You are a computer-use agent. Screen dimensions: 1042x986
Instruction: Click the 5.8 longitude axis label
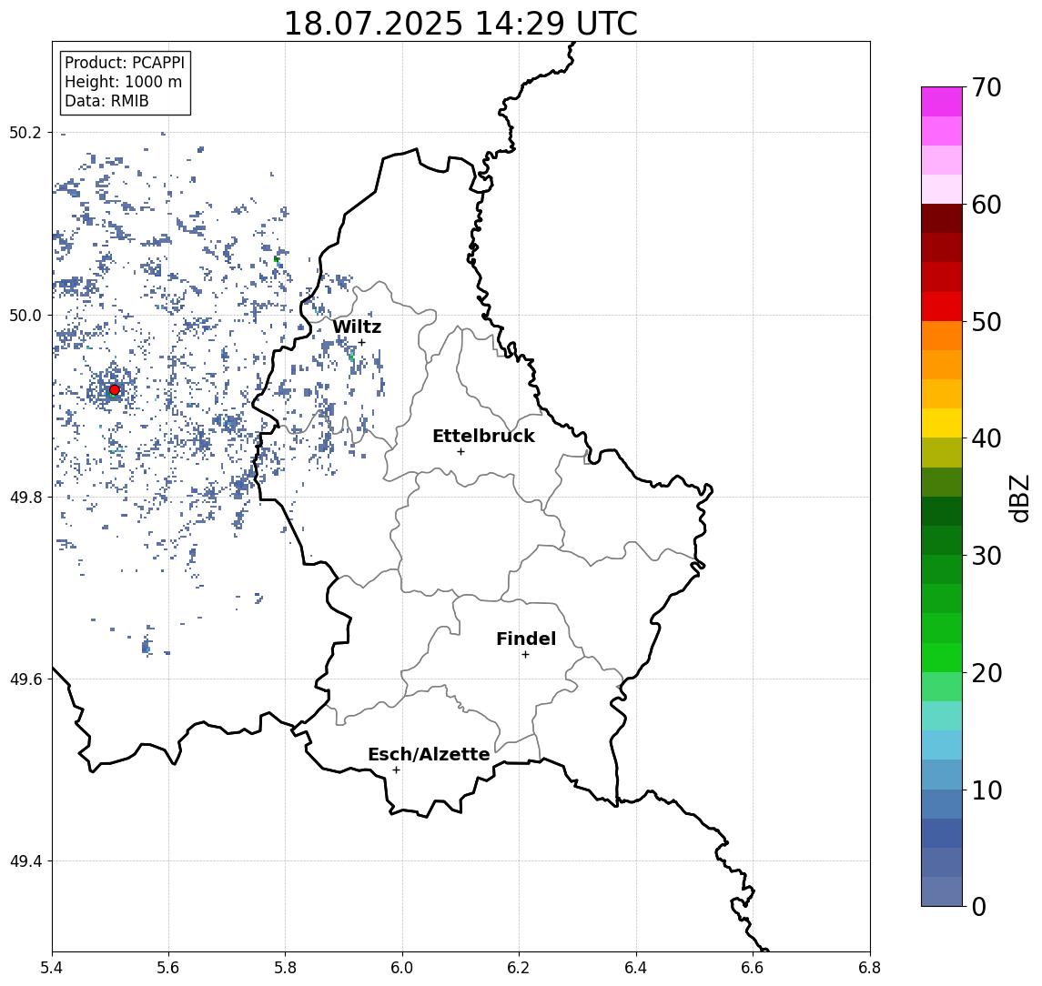pos(285,968)
